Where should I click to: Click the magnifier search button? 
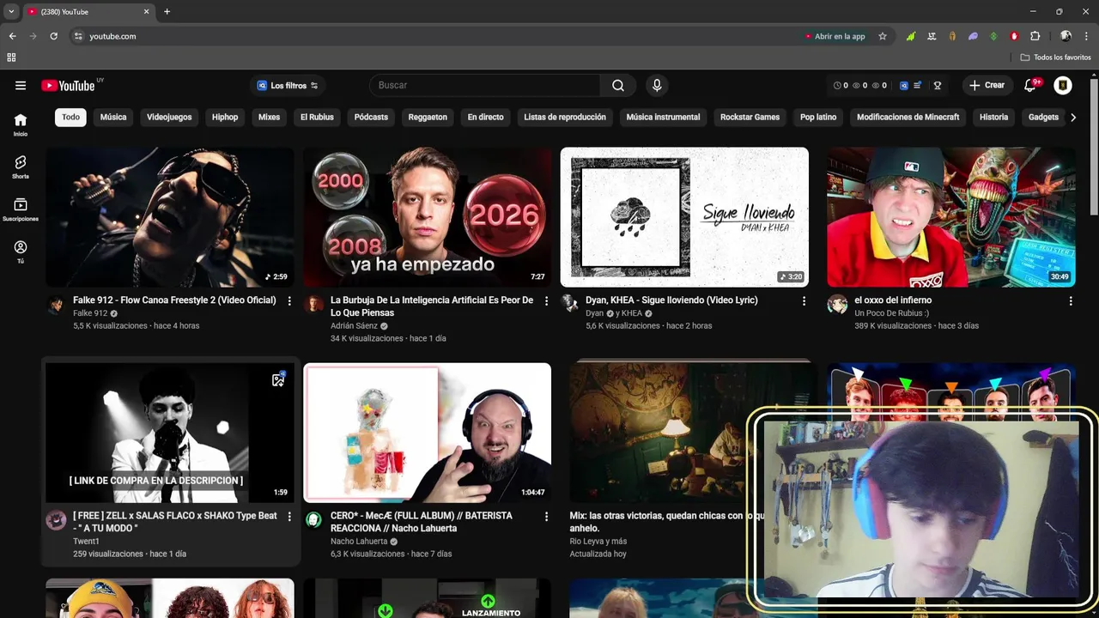coord(618,85)
